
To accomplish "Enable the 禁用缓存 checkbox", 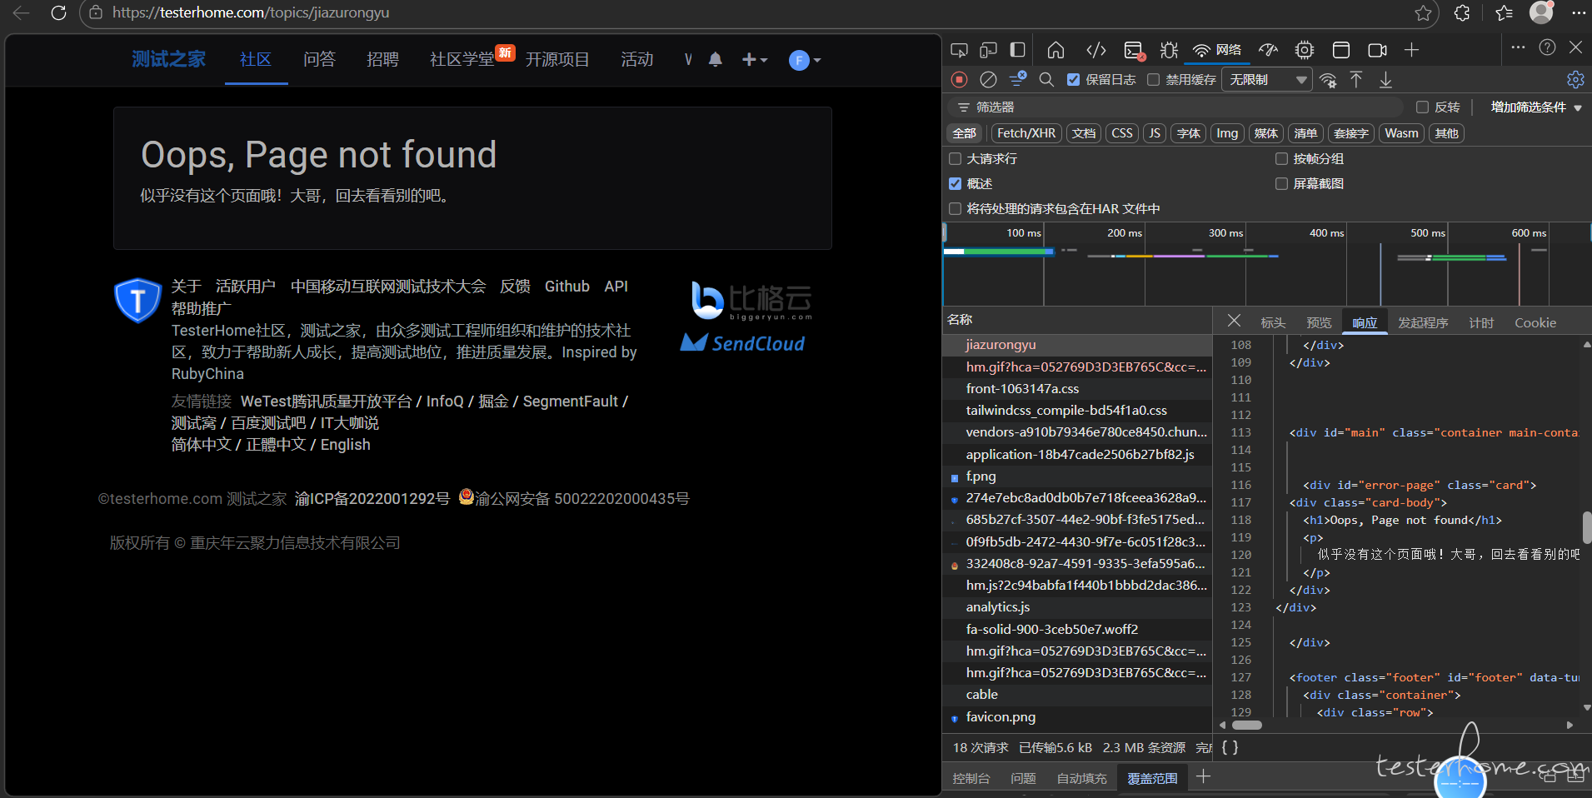I will 1154,80.
